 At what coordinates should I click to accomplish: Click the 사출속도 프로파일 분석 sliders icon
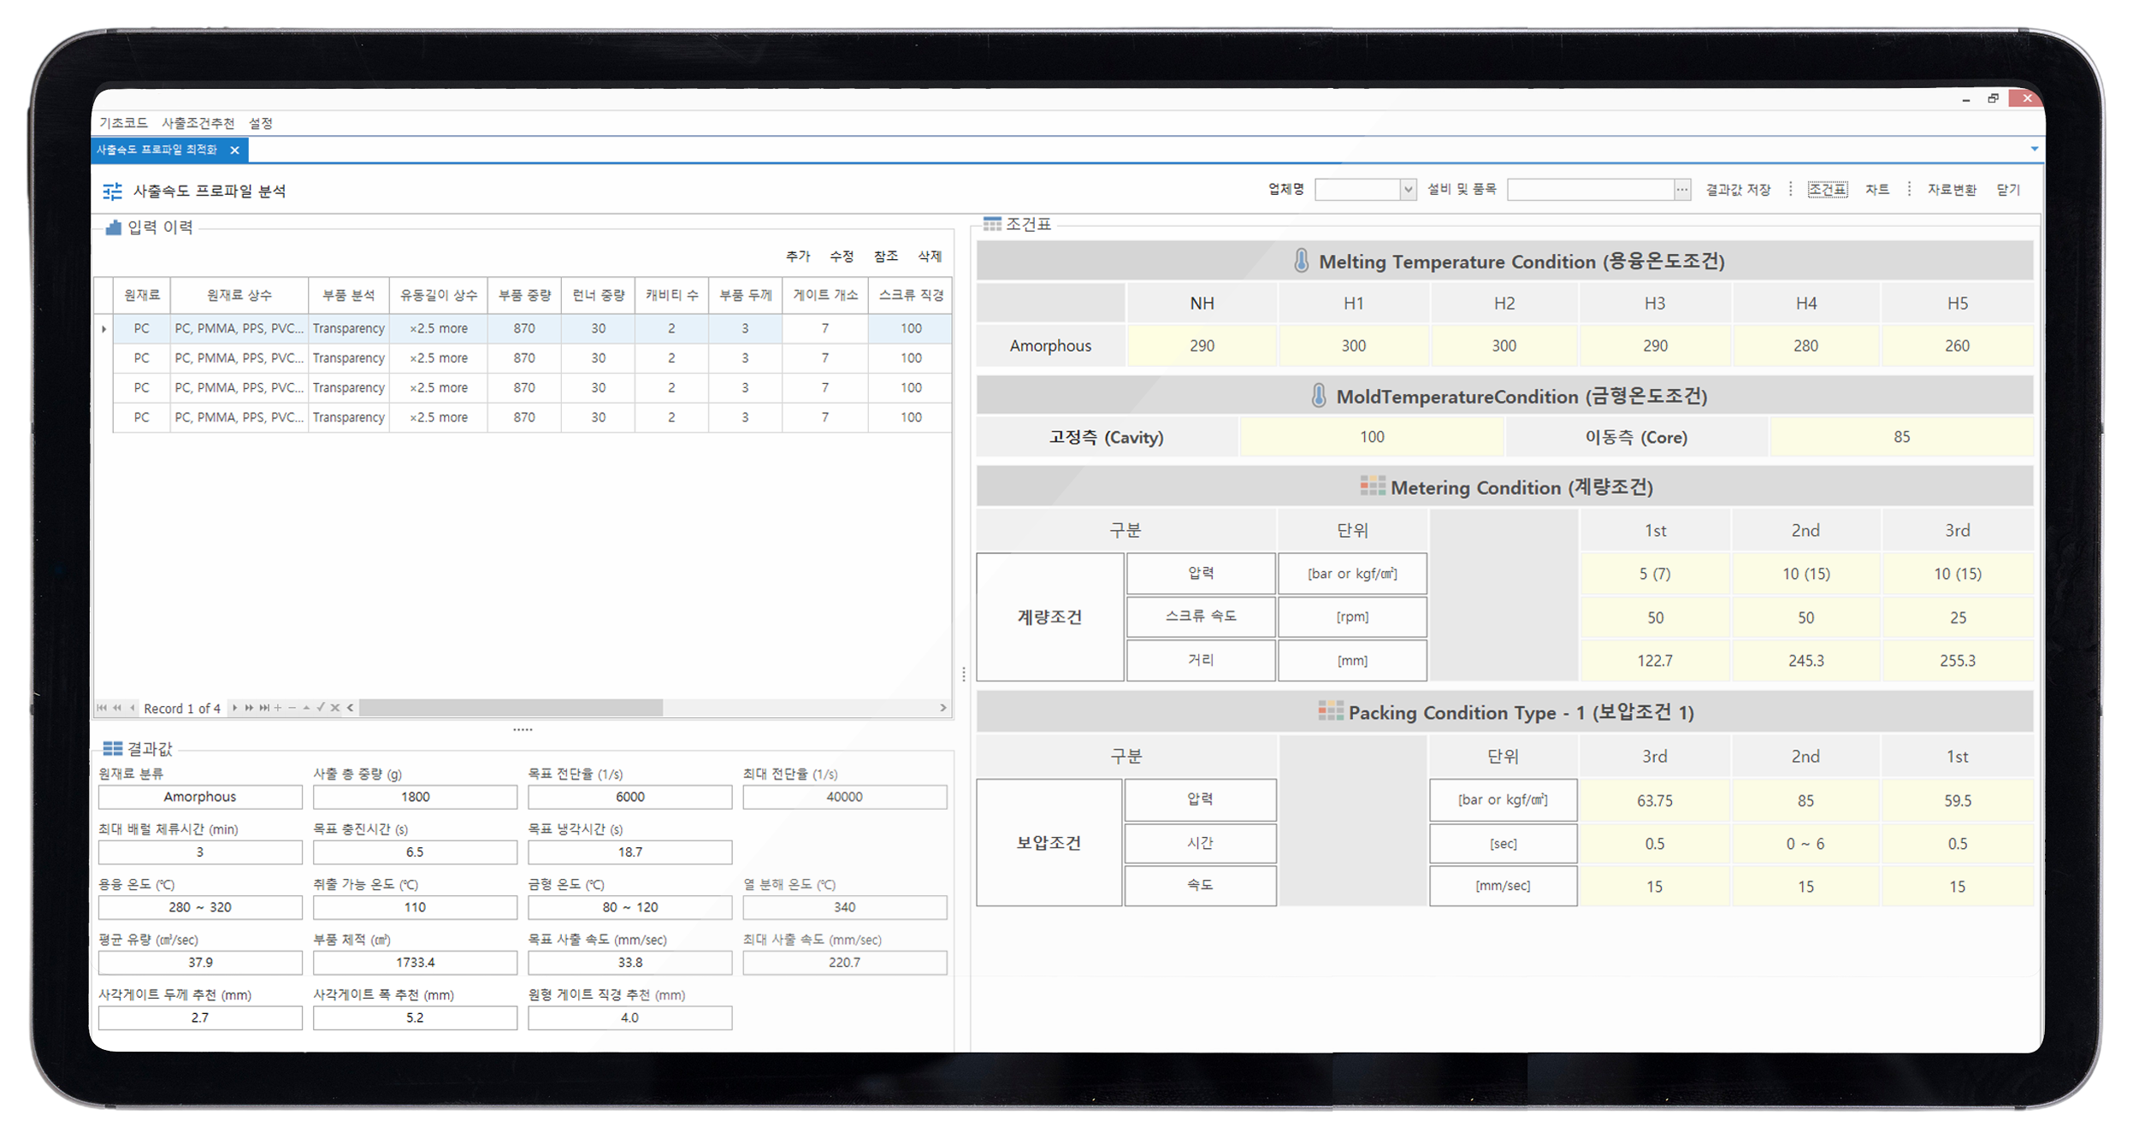pos(112,192)
